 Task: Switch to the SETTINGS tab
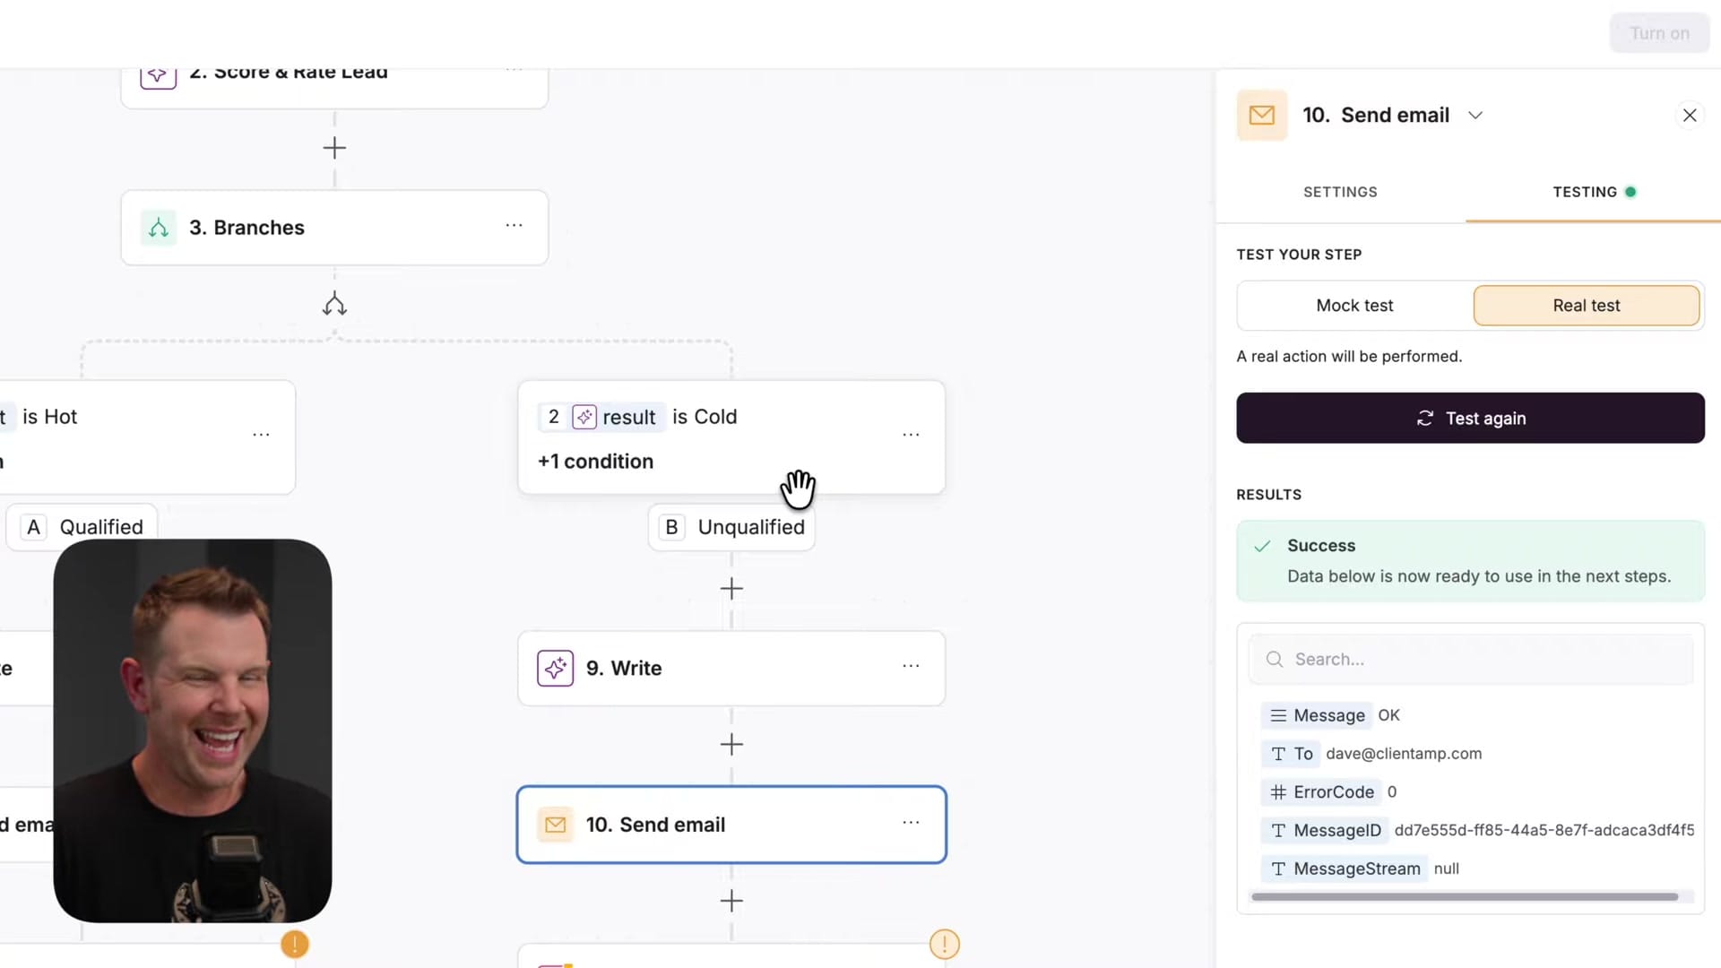tap(1340, 192)
